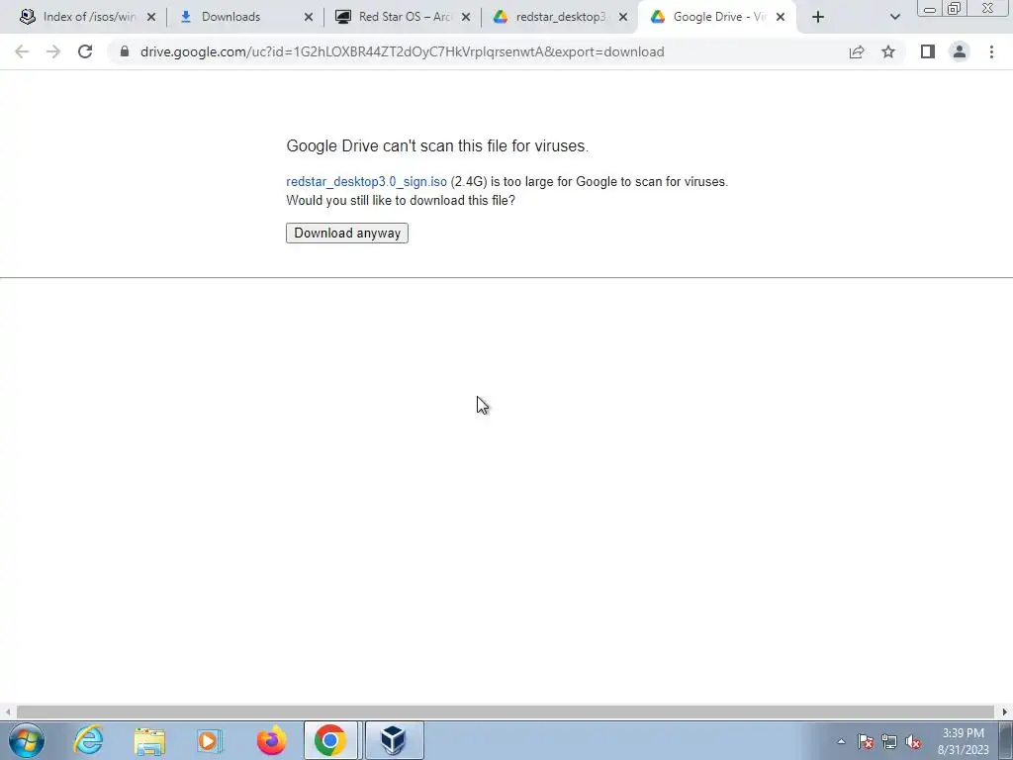The height and width of the screenshot is (760, 1013).
Task: Open the side panel
Action: pos(928,51)
